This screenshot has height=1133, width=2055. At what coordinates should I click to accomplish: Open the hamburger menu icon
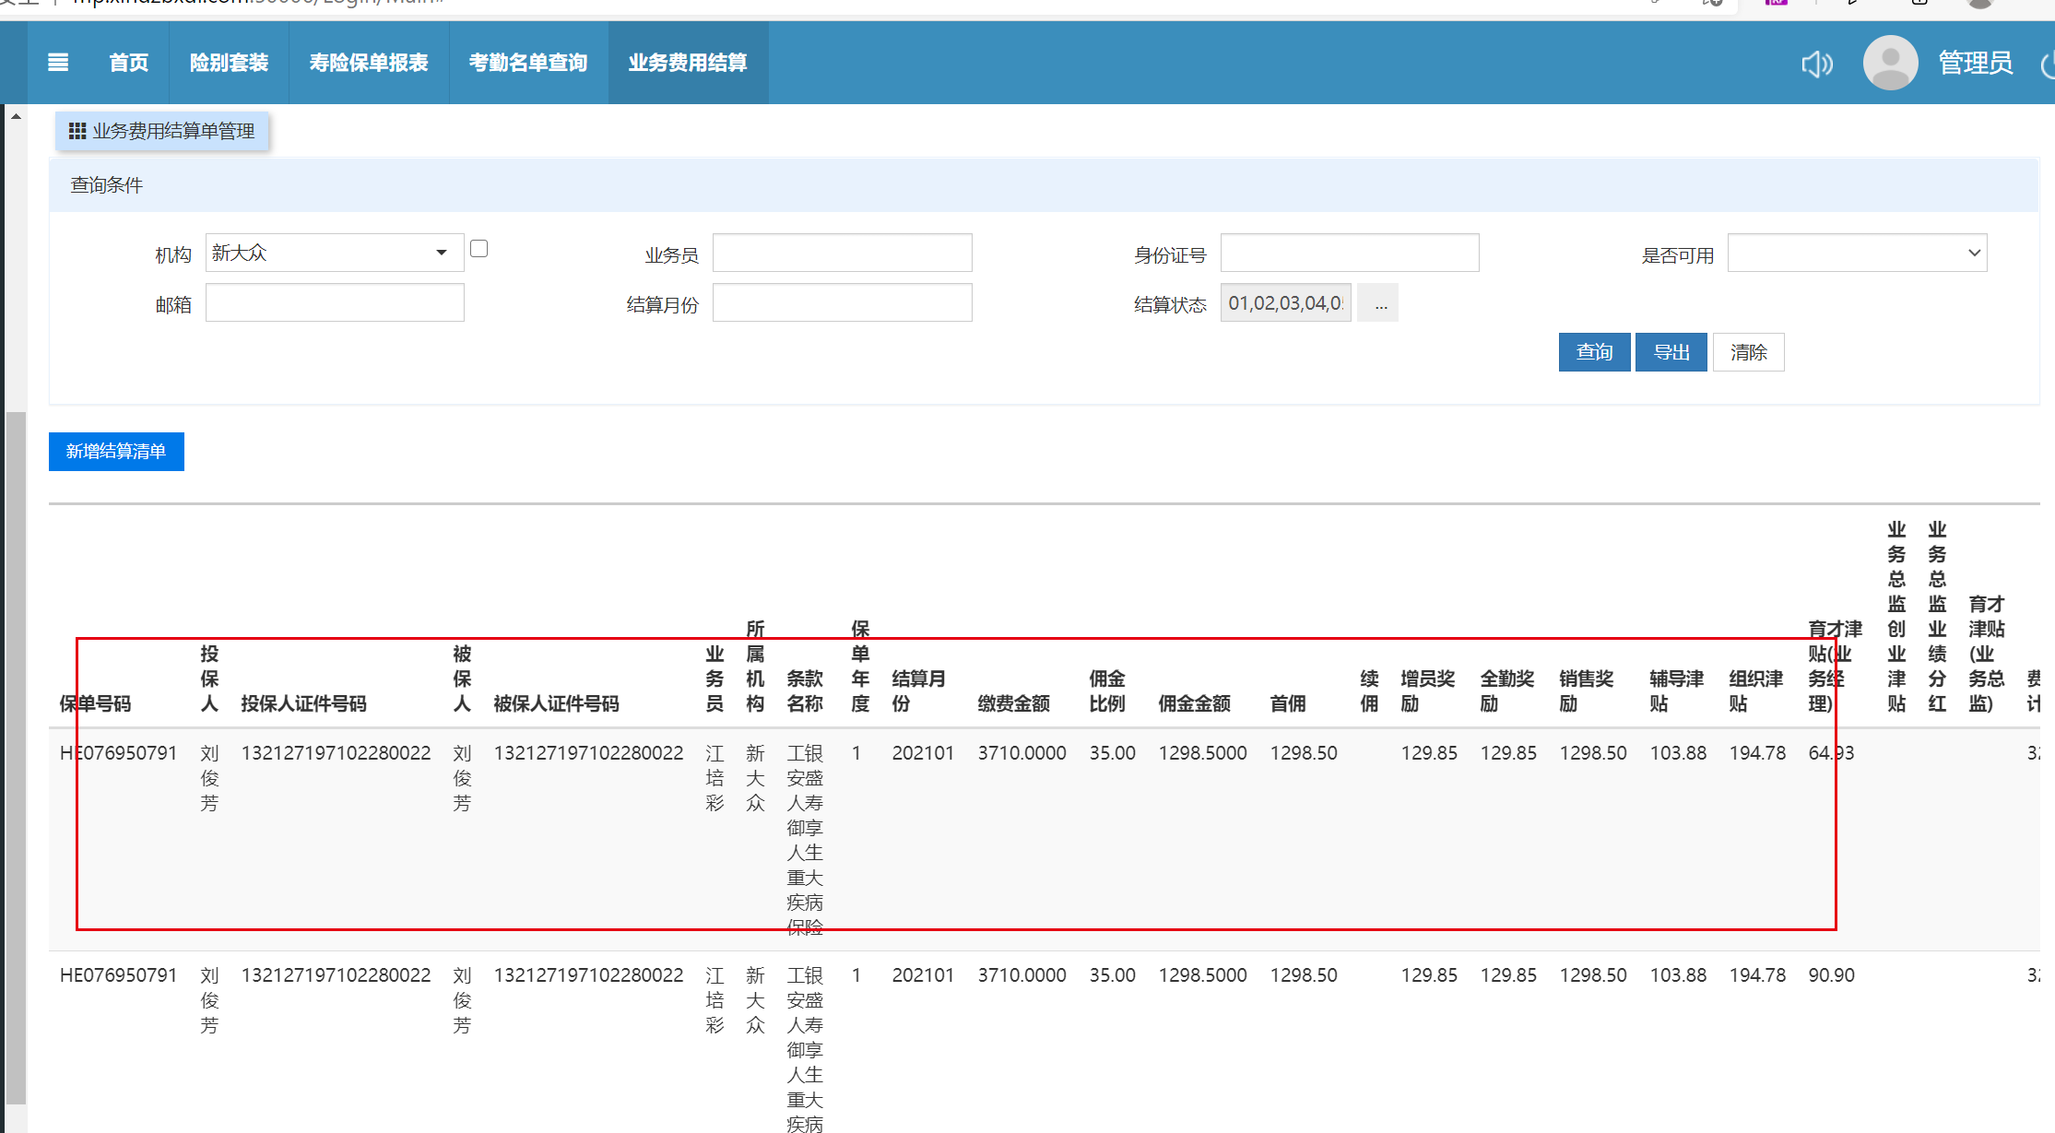[58, 63]
